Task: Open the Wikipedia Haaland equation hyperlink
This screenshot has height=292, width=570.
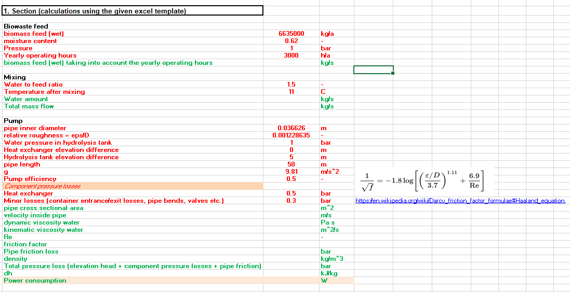Action: [460, 201]
